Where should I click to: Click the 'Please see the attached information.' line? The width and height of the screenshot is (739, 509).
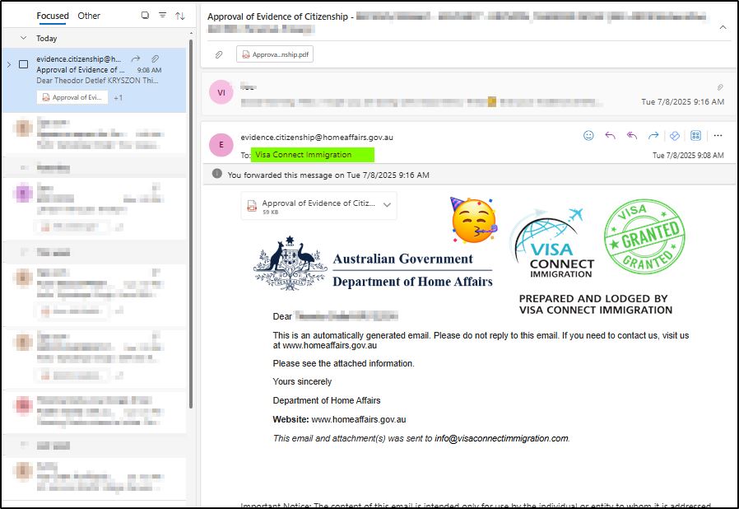[x=344, y=363]
